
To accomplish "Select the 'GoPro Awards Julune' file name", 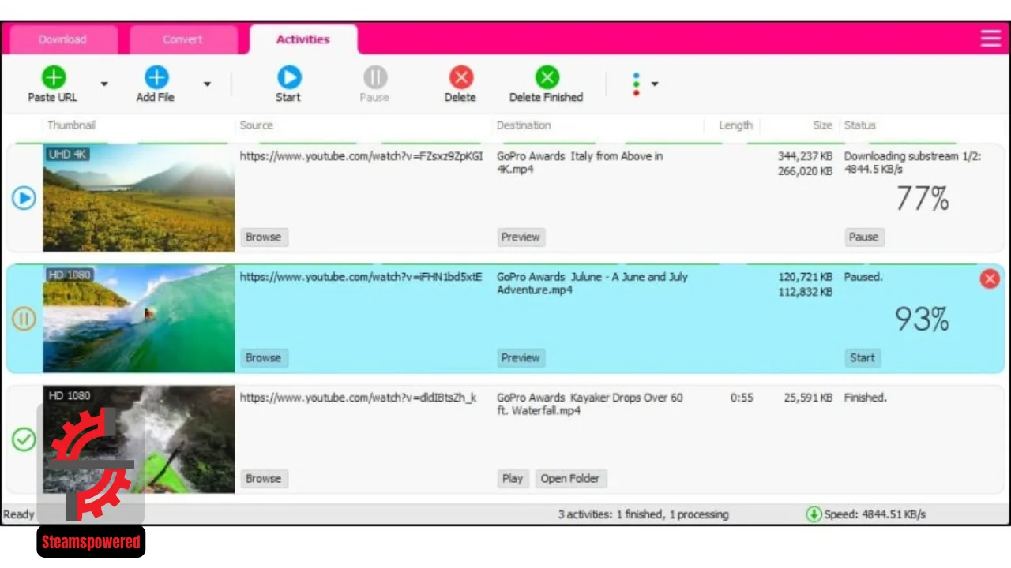I will (x=592, y=283).
